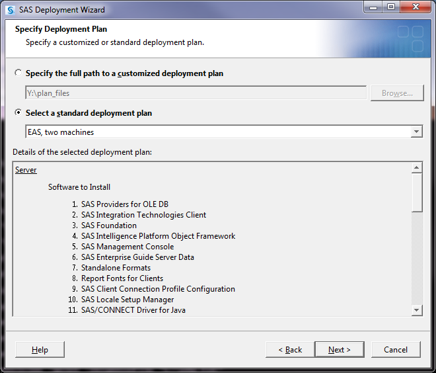
Task: Click the Specify Deployment Plan heading
Action: [61, 29]
